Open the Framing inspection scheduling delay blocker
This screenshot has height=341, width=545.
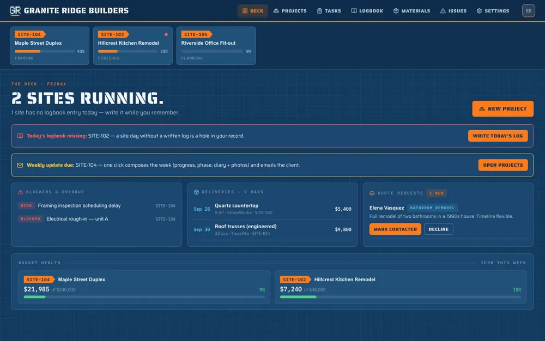96,205
